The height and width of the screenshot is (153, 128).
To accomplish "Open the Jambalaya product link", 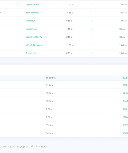I will [x=30, y=21].
